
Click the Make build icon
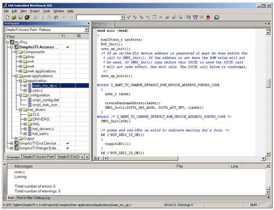tap(195, 17)
